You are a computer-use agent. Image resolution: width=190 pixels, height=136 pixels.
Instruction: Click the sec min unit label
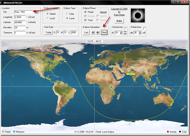(125, 33)
